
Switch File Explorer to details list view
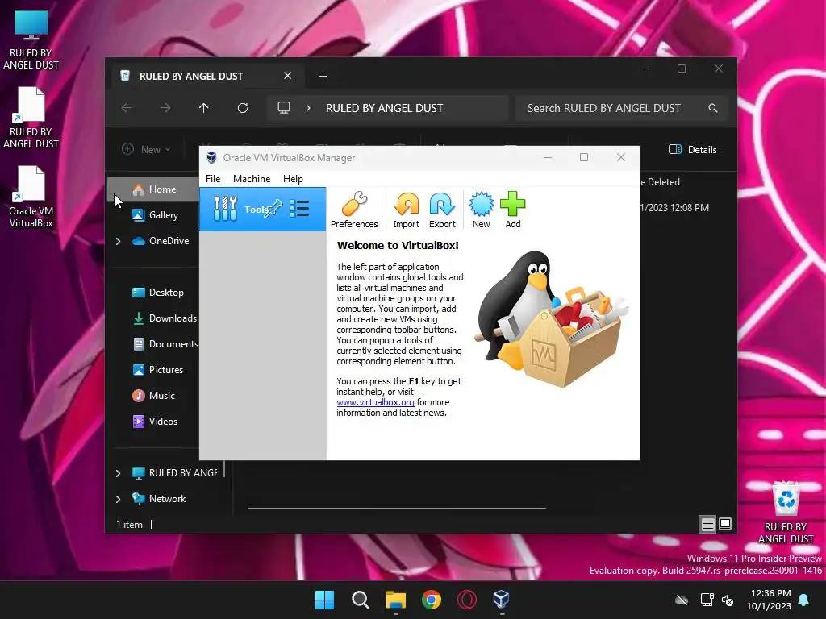point(708,524)
